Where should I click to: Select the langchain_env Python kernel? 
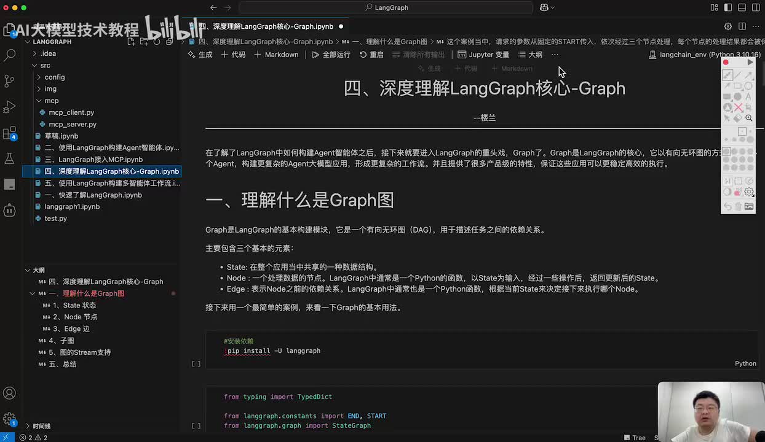point(705,55)
